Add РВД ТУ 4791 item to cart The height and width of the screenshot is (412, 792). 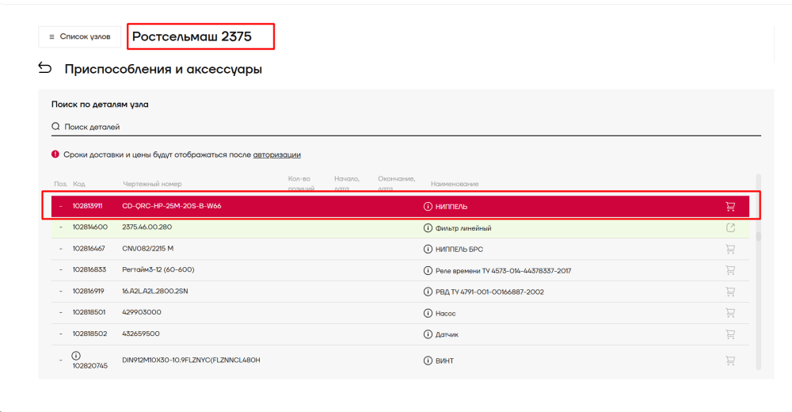730,292
